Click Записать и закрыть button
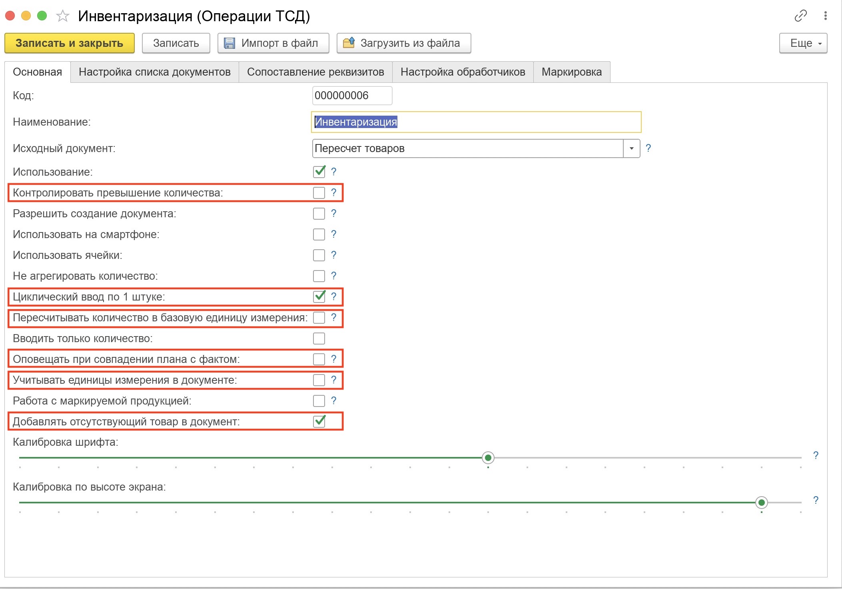The image size is (842, 589). 70,43
